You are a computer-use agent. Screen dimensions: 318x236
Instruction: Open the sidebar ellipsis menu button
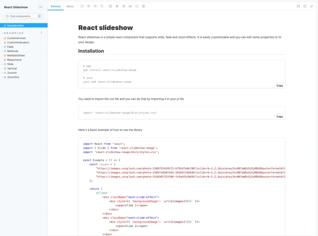click(x=41, y=7)
